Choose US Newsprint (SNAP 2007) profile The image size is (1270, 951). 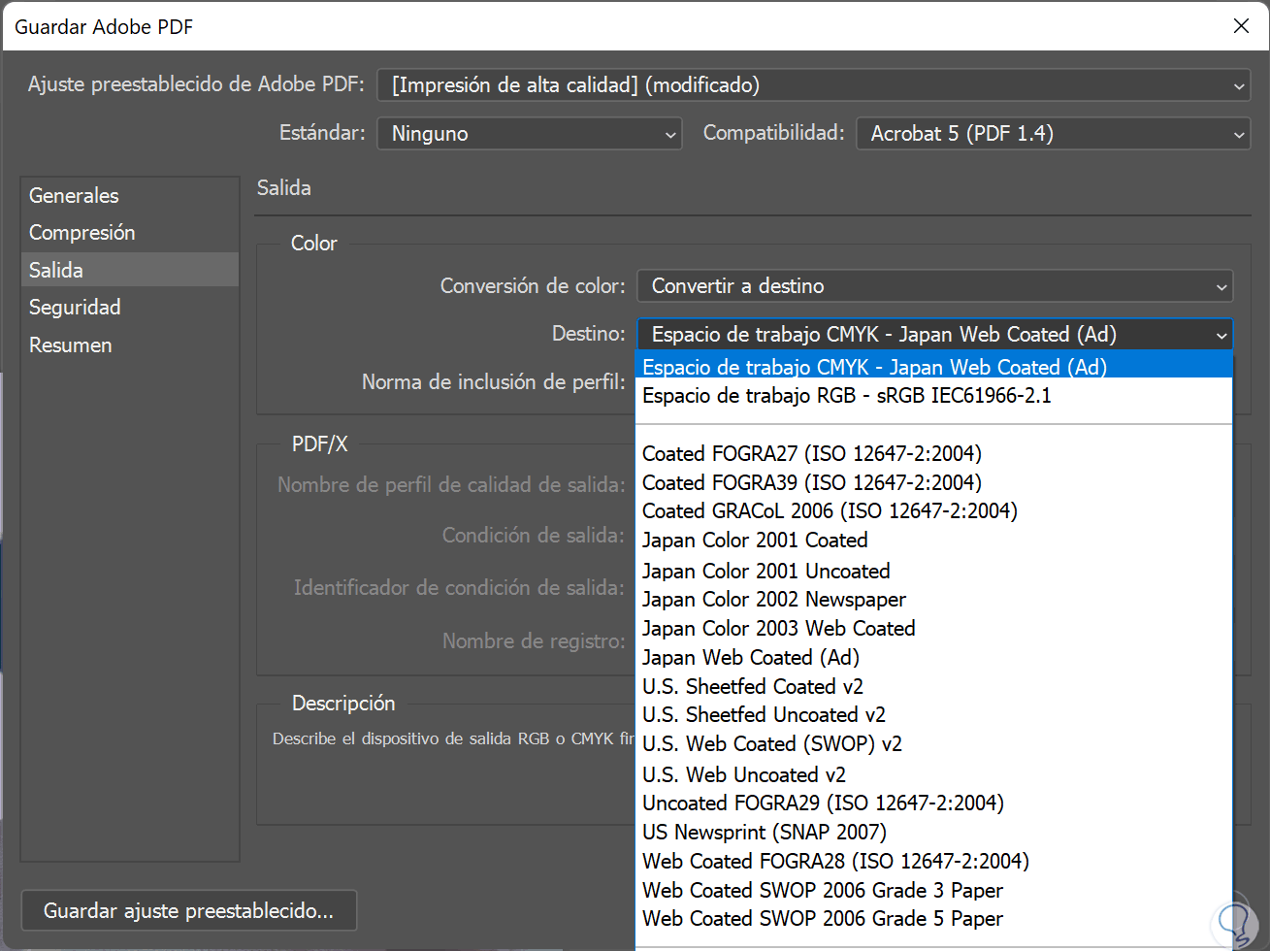[764, 833]
